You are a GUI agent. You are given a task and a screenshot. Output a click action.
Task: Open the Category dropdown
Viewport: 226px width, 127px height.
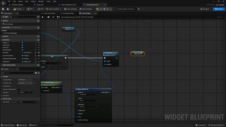[25, 92]
